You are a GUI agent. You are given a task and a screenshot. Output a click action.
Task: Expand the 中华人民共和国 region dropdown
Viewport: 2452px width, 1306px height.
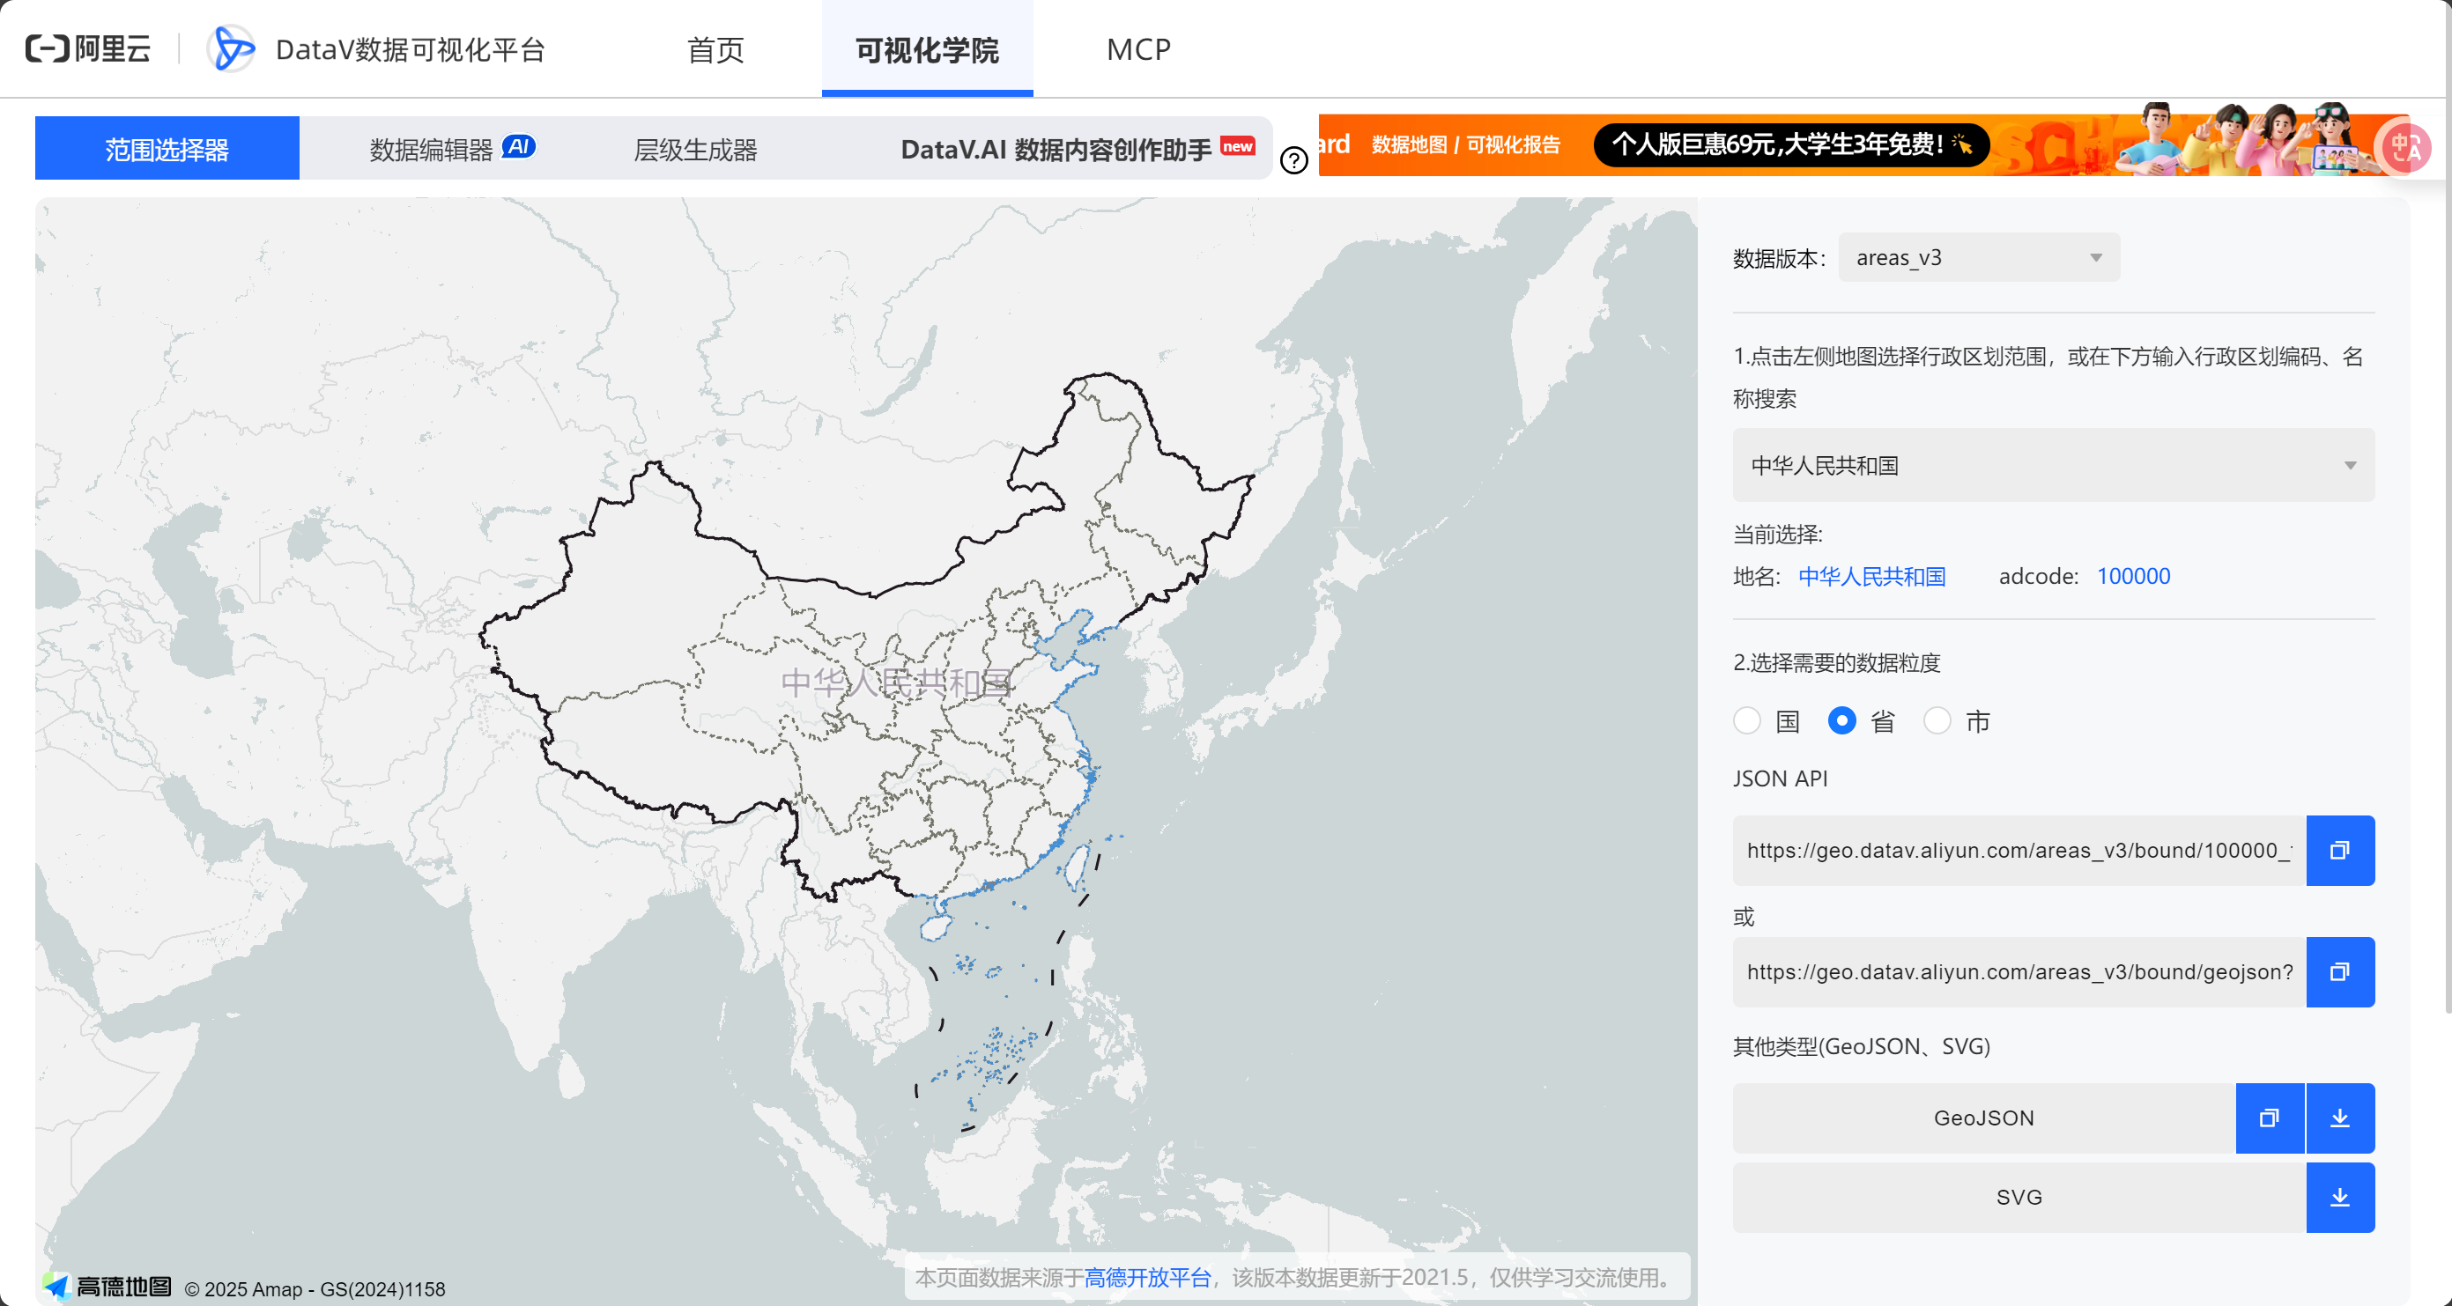(2053, 465)
